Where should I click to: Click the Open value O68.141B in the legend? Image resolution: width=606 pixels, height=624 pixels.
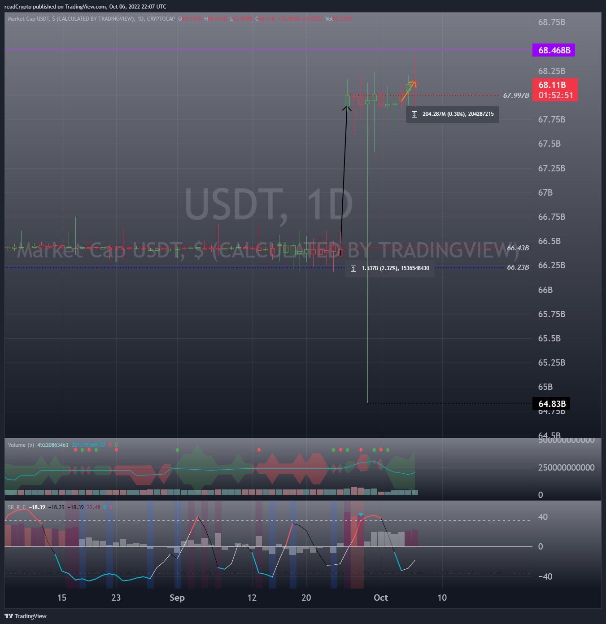(190, 19)
